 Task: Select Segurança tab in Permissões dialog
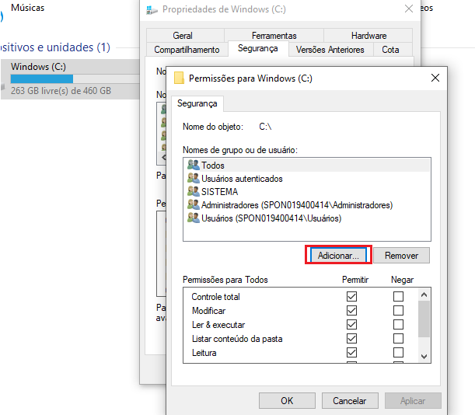click(x=197, y=103)
